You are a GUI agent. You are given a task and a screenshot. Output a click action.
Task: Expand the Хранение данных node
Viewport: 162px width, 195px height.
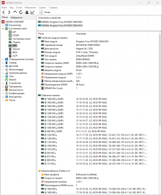[x=3, y=73]
